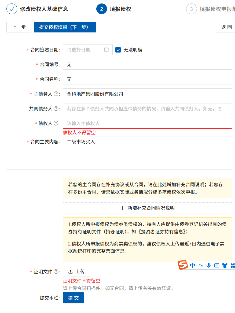Focus the 共同债务人 input field
This screenshot has height=313, width=235.
(148, 109)
